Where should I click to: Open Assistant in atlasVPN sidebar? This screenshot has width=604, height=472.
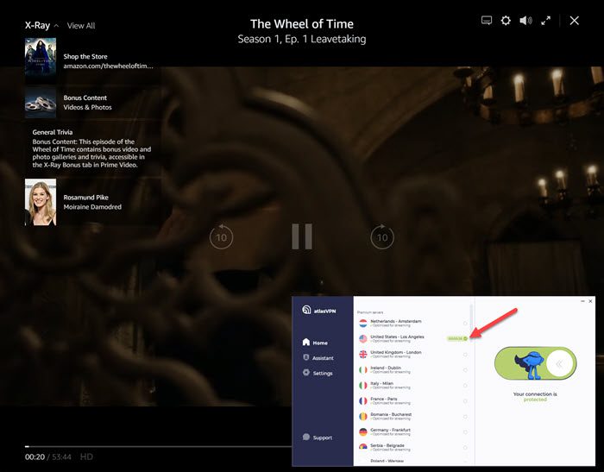tap(318, 358)
